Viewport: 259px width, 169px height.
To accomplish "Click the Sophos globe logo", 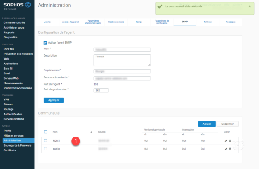I will pos(28,5).
